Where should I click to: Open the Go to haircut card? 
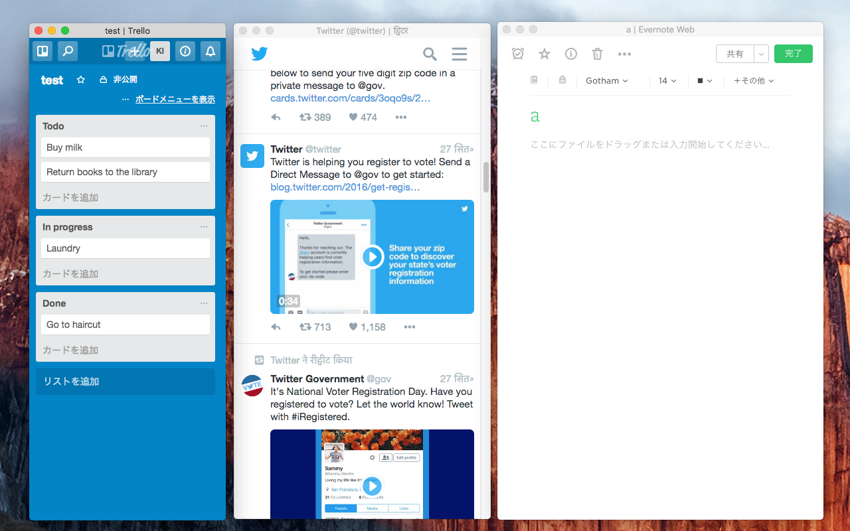pyautogui.click(x=126, y=325)
